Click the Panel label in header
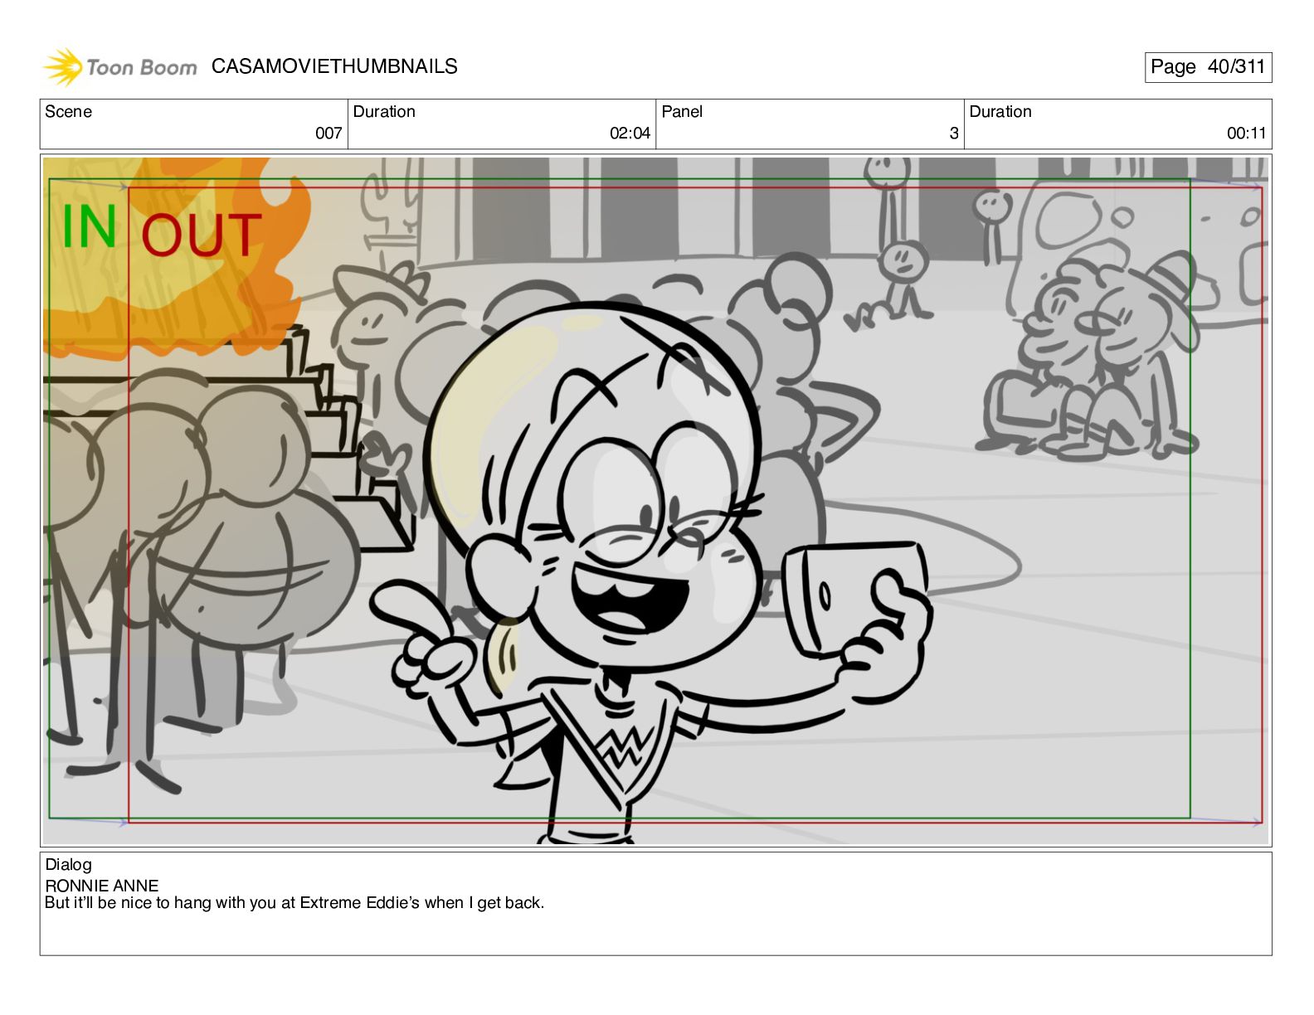Viewport: 1314px width, 1015px height. (682, 112)
